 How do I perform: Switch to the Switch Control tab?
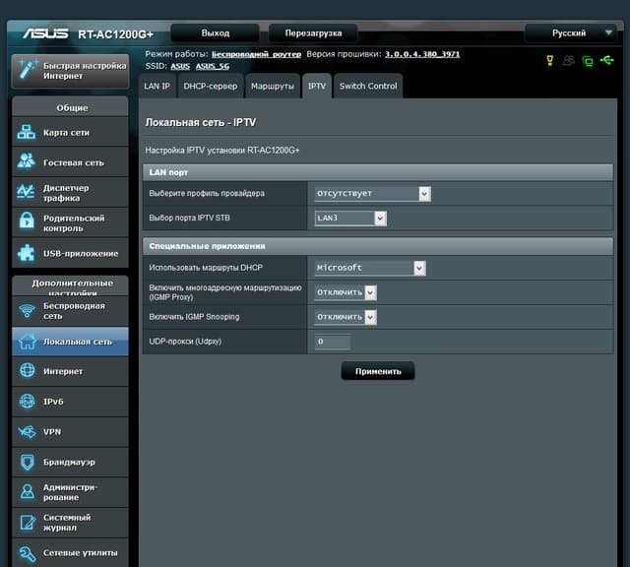click(368, 86)
